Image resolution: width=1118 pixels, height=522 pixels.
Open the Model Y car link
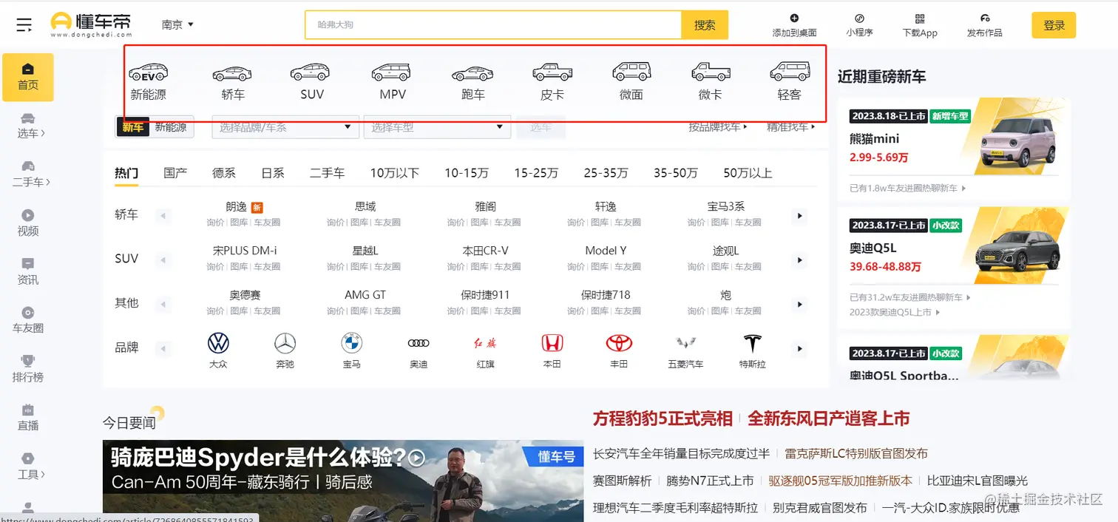tap(606, 251)
